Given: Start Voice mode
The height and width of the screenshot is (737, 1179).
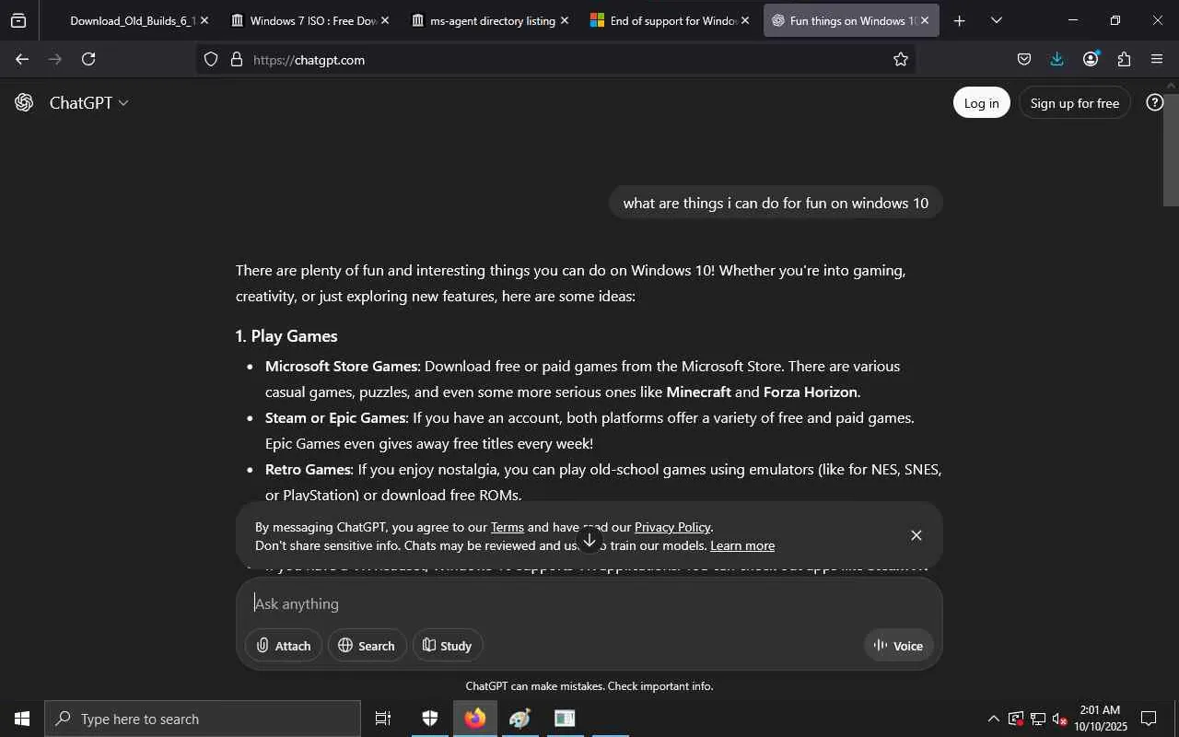Looking at the screenshot, I should click(898, 646).
